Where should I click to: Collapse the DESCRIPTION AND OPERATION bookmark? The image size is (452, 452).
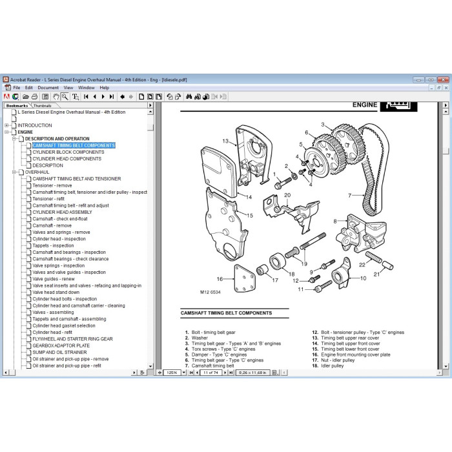(14, 139)
